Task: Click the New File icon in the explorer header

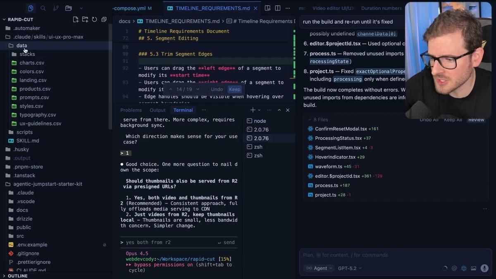Action: click(x=76, y=19)
